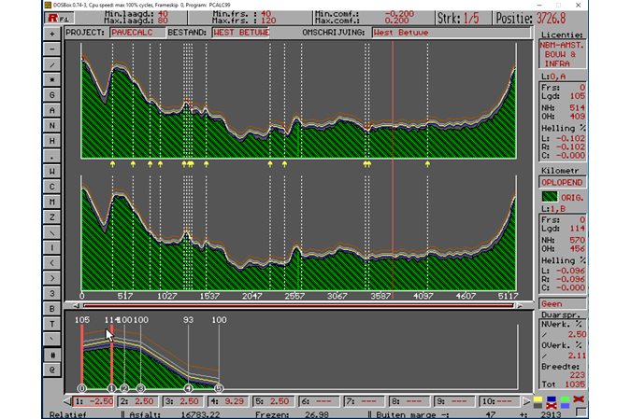Select cross-slope field 3: 2.50
The height and width of the screenshot is (419, 631).
[x=183, y=401]
